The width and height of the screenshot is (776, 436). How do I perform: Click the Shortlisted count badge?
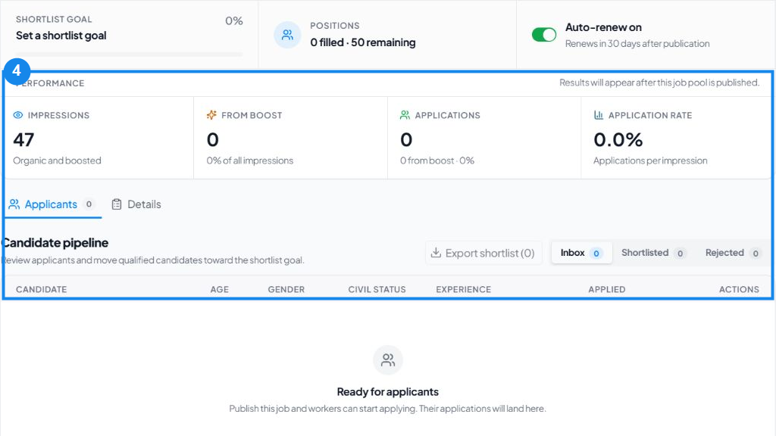(680, 253)
